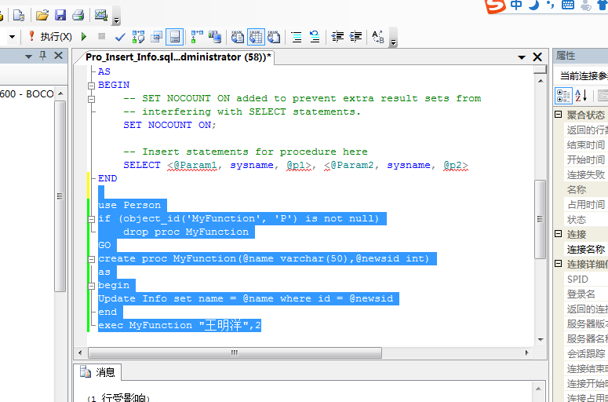
Task: Click the open file folder icon
Action: [42, 15]
